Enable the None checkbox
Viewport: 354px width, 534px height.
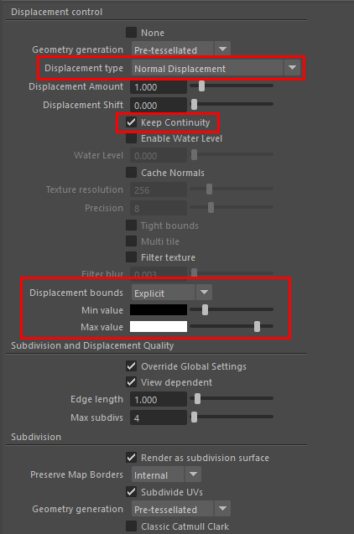tap(131, 33)
